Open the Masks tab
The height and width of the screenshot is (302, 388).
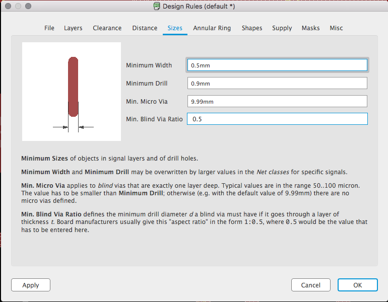click(x=310, y=28)
